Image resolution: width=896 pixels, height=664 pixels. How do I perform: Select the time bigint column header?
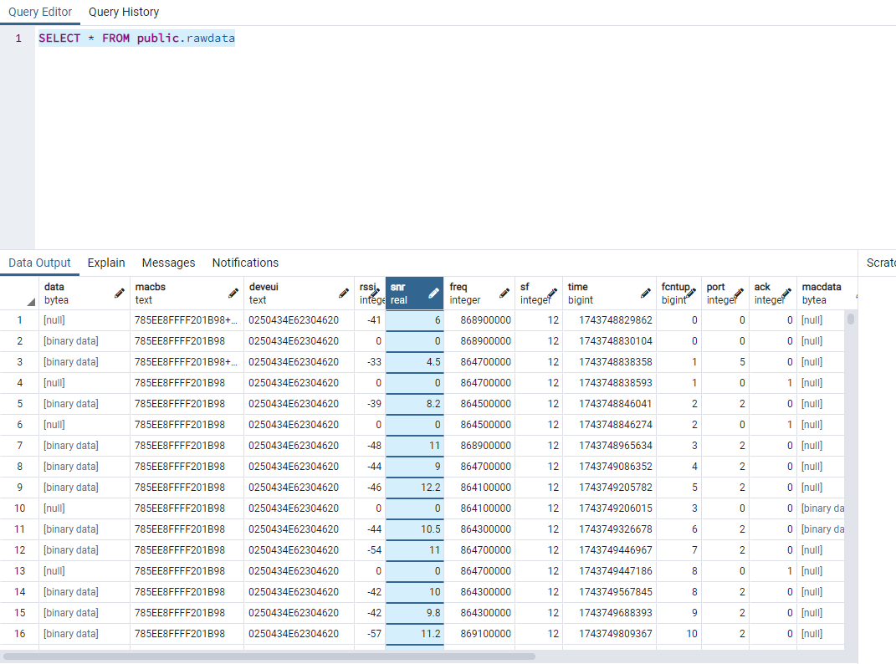coord(609,294)
